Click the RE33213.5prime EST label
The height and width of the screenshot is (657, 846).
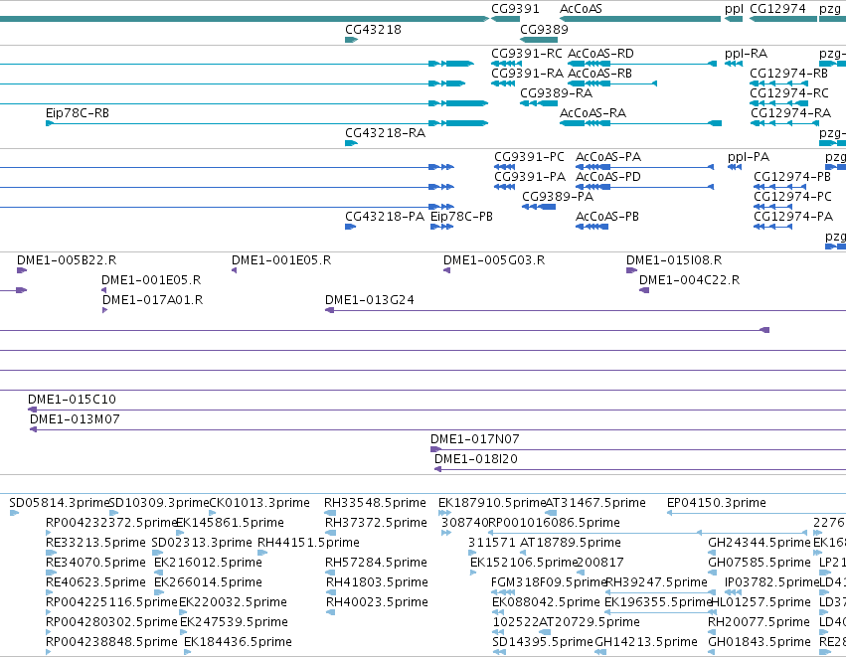[x=95, y=543]
